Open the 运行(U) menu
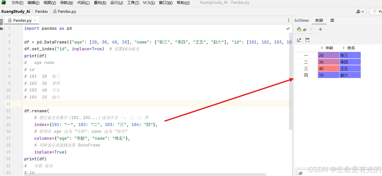This screenshot has width=382, height=176. pos(117,3)
